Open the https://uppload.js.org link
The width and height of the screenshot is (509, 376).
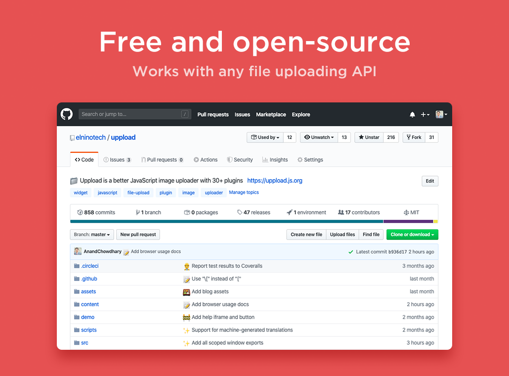point(275,181)
